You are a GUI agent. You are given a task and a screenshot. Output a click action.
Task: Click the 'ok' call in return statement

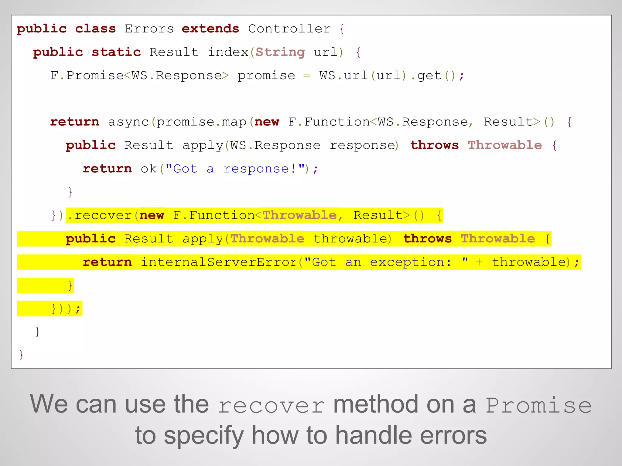click(149, 169)
